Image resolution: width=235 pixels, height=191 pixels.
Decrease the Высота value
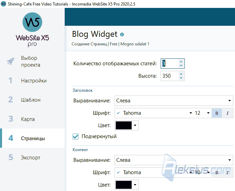[181, 78]
